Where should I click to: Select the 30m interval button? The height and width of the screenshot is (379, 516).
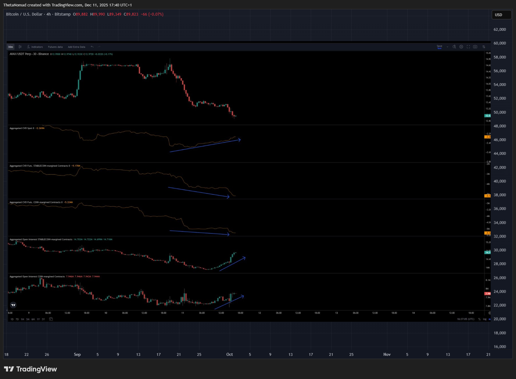10,47
